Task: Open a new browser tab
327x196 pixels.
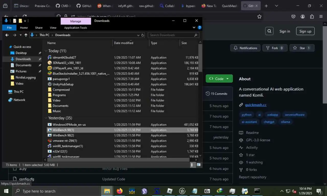Action: pos(266,6)
